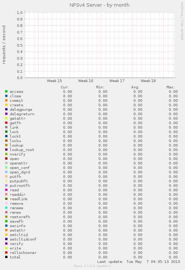This screenshot has height=270, width=185.
Task: Click the Week 15 axis label
Action: [54, 81]
